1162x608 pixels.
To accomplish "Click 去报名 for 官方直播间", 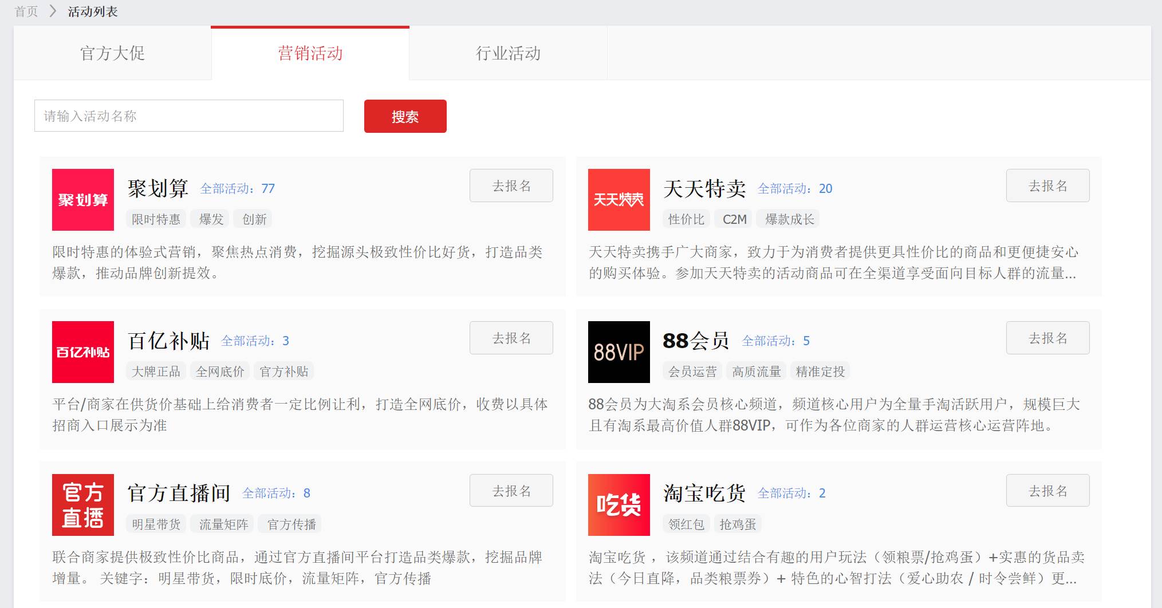I will click(511, 491).
